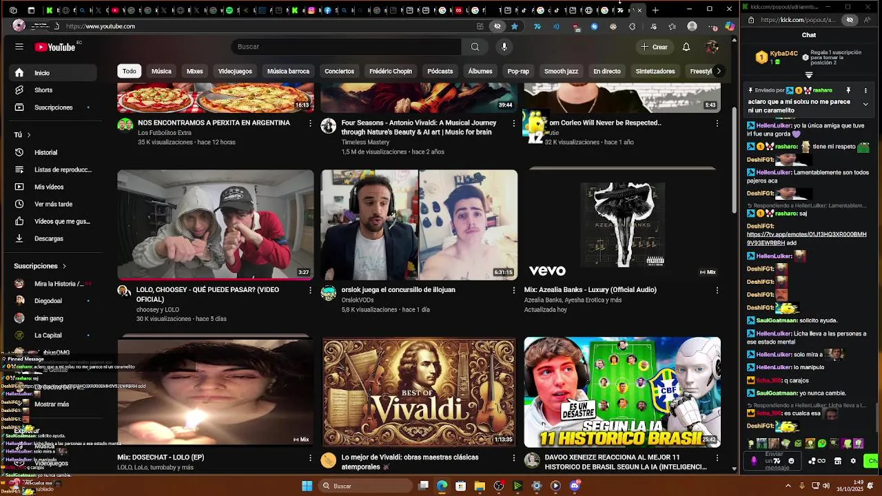Open options menu for Four Seasons Vivaldi video
The image size is (882, 496).
(x=513, y=123)
